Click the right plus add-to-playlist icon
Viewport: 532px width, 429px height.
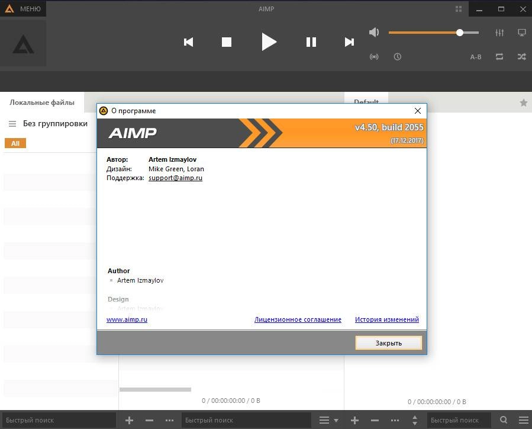coord(354,421)
